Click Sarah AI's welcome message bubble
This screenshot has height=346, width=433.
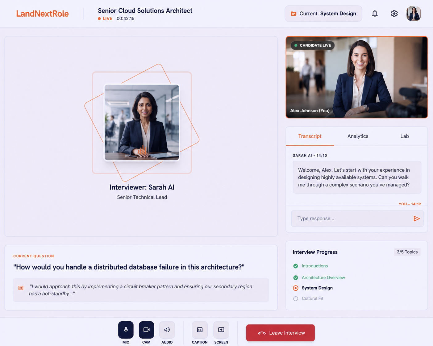click(357, 177)
